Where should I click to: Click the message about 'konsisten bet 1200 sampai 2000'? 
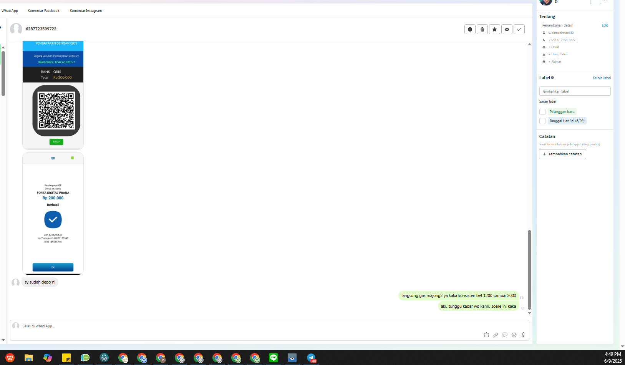[459, 295]
